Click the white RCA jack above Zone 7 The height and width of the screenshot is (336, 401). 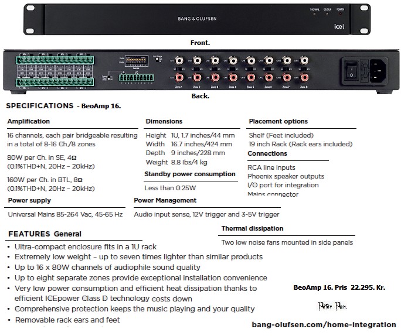[x=287, y=60]
